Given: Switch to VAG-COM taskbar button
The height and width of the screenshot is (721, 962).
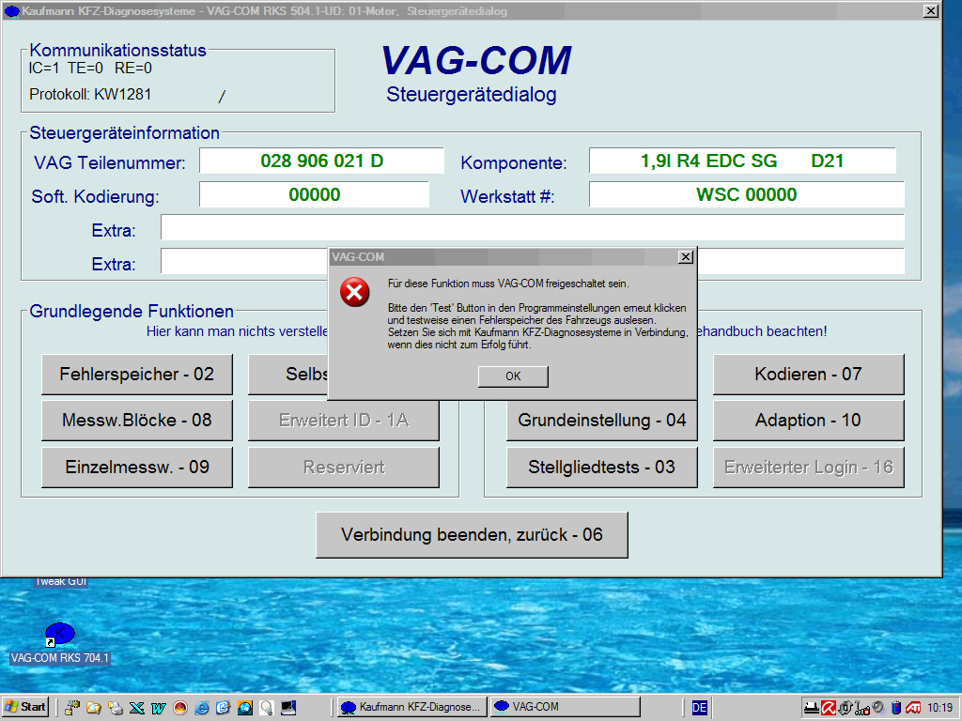Looking at the screenshot, I should click(565, 707).
